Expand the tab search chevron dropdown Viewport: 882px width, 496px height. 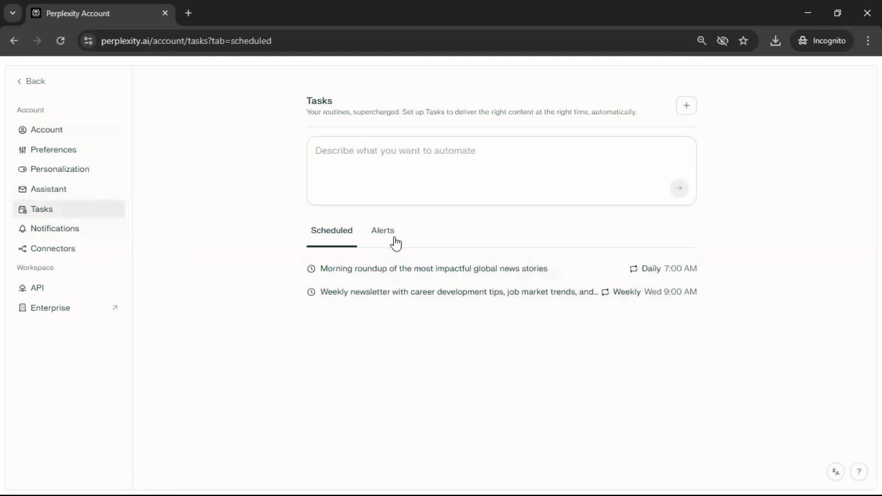(13, 13)
